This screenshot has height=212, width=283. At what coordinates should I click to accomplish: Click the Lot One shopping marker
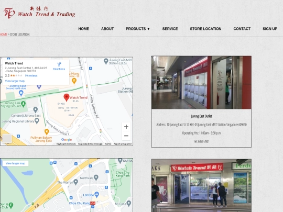(x=97, y=194)
